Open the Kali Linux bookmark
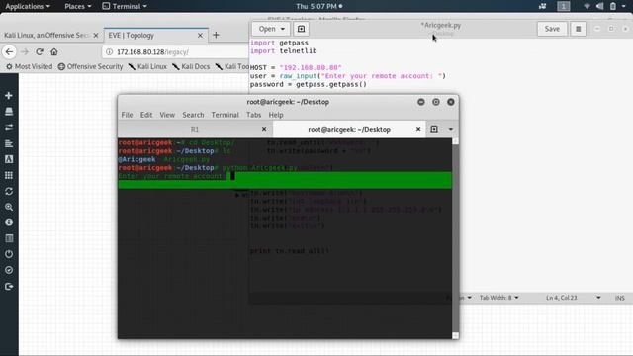The height and width of the screenshot is (356, 633). pyautogui.click(x=147, y=66)
